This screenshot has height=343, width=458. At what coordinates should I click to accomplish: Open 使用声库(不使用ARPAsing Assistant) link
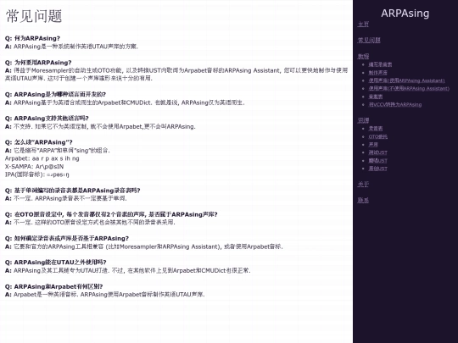click(x=409, y=88)
